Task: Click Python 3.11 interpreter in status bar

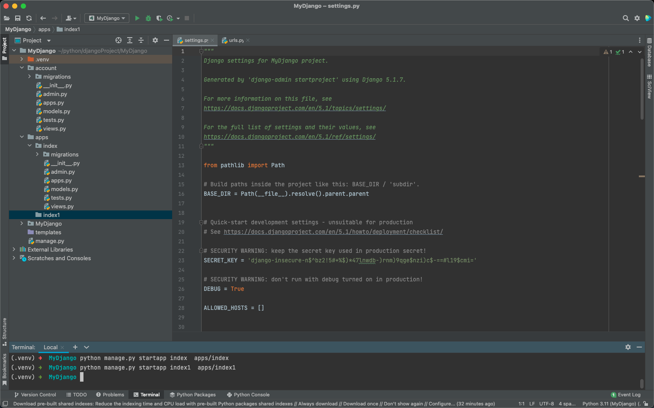Action: point(612,404)
